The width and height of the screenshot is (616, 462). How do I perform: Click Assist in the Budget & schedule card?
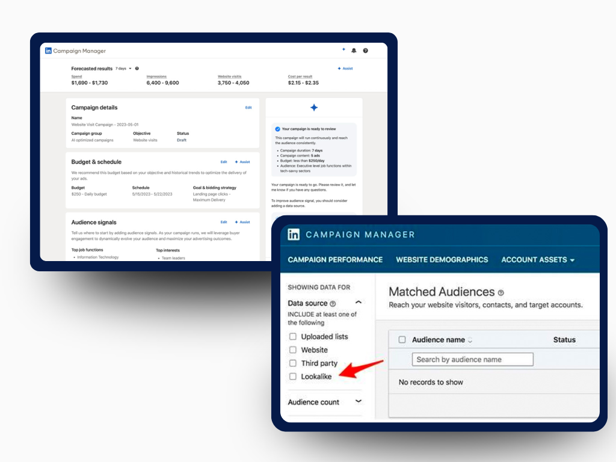point(242,162)
